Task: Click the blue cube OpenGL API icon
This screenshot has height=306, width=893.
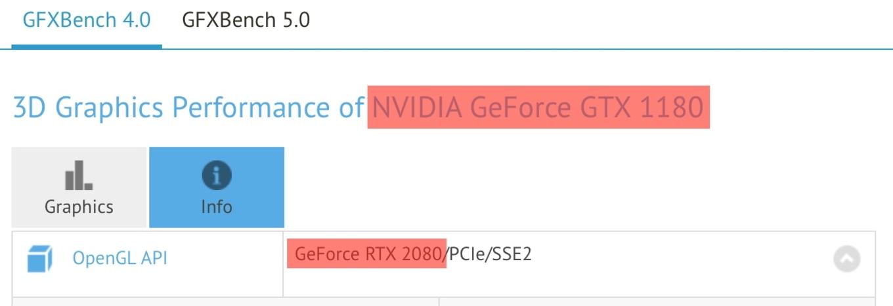Action: pos(39,259)
